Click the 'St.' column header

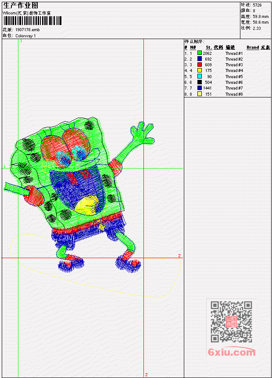[x=209, y=47]
